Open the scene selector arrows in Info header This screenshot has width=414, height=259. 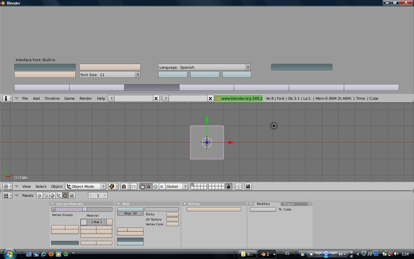166,98
